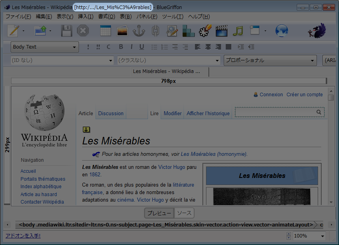Justify text alignment
Image resolution: width=339 pixels, height=245 pixels.
tap(228, 47)
